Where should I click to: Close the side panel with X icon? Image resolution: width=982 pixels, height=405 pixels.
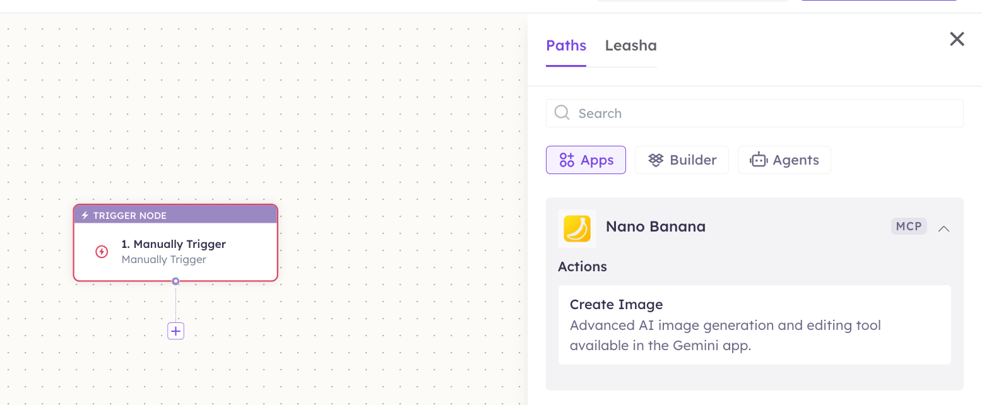point(957,39)
